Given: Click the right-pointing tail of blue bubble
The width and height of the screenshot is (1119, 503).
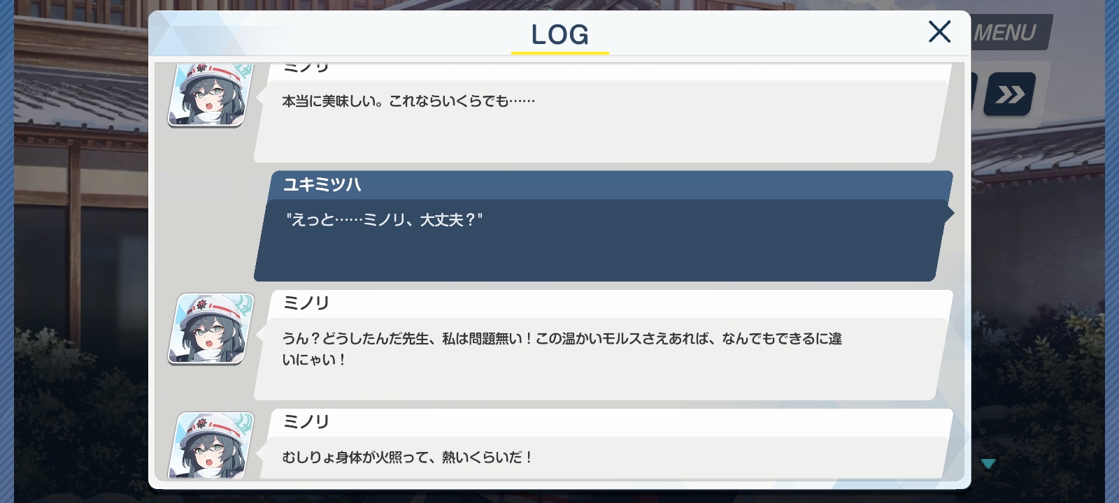Looking at the screenshot, I should pyautogui.click(x=949, y=213).
